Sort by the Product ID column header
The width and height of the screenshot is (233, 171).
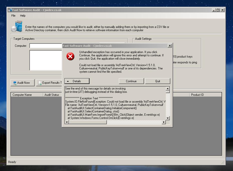coord(205,95)
